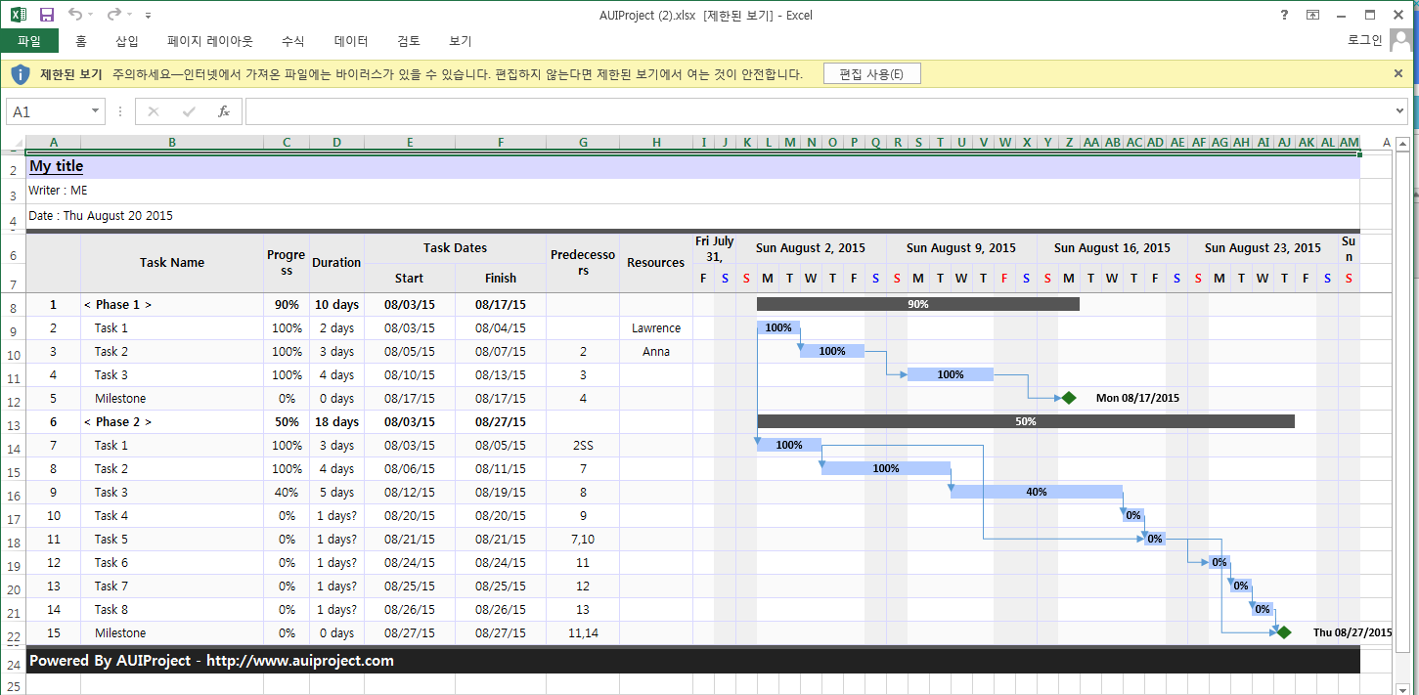
Task: Open the Name Box dropdown arrow
Action: [94, 110]
